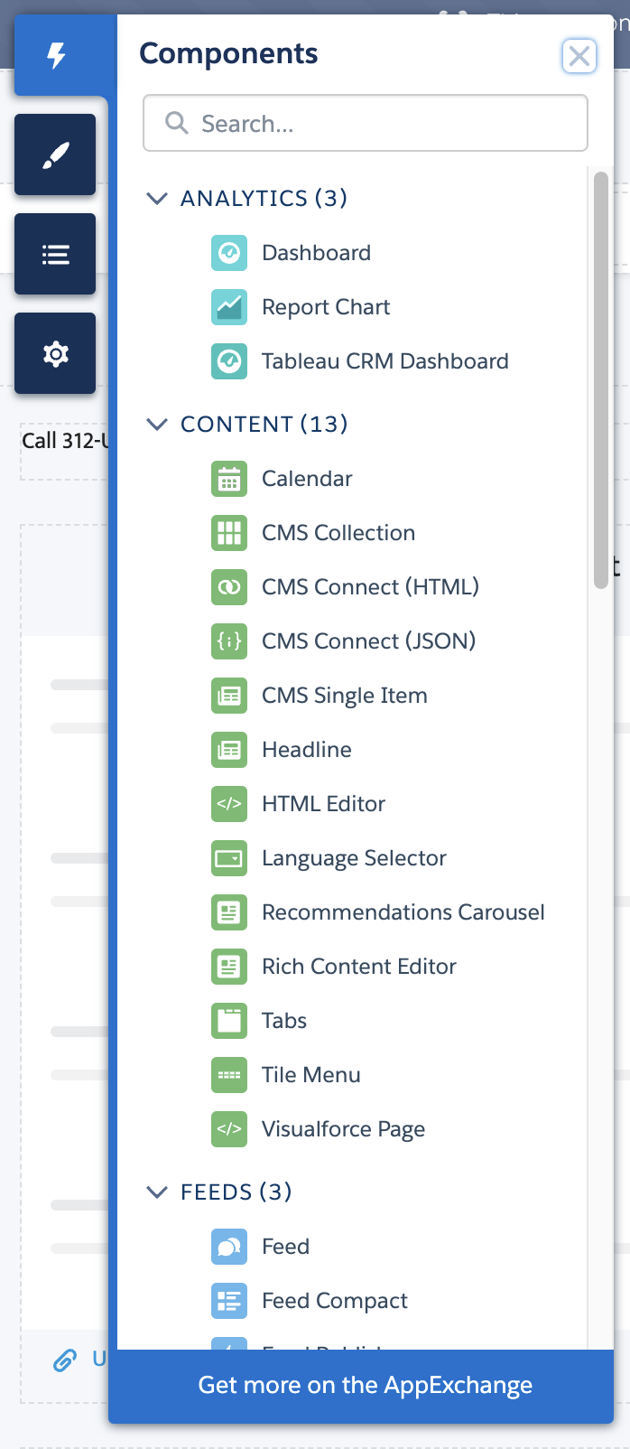The image size is (630, 1449).
Task: Select the Tile Menu component icon
Action: click(x=229, y=1075)
